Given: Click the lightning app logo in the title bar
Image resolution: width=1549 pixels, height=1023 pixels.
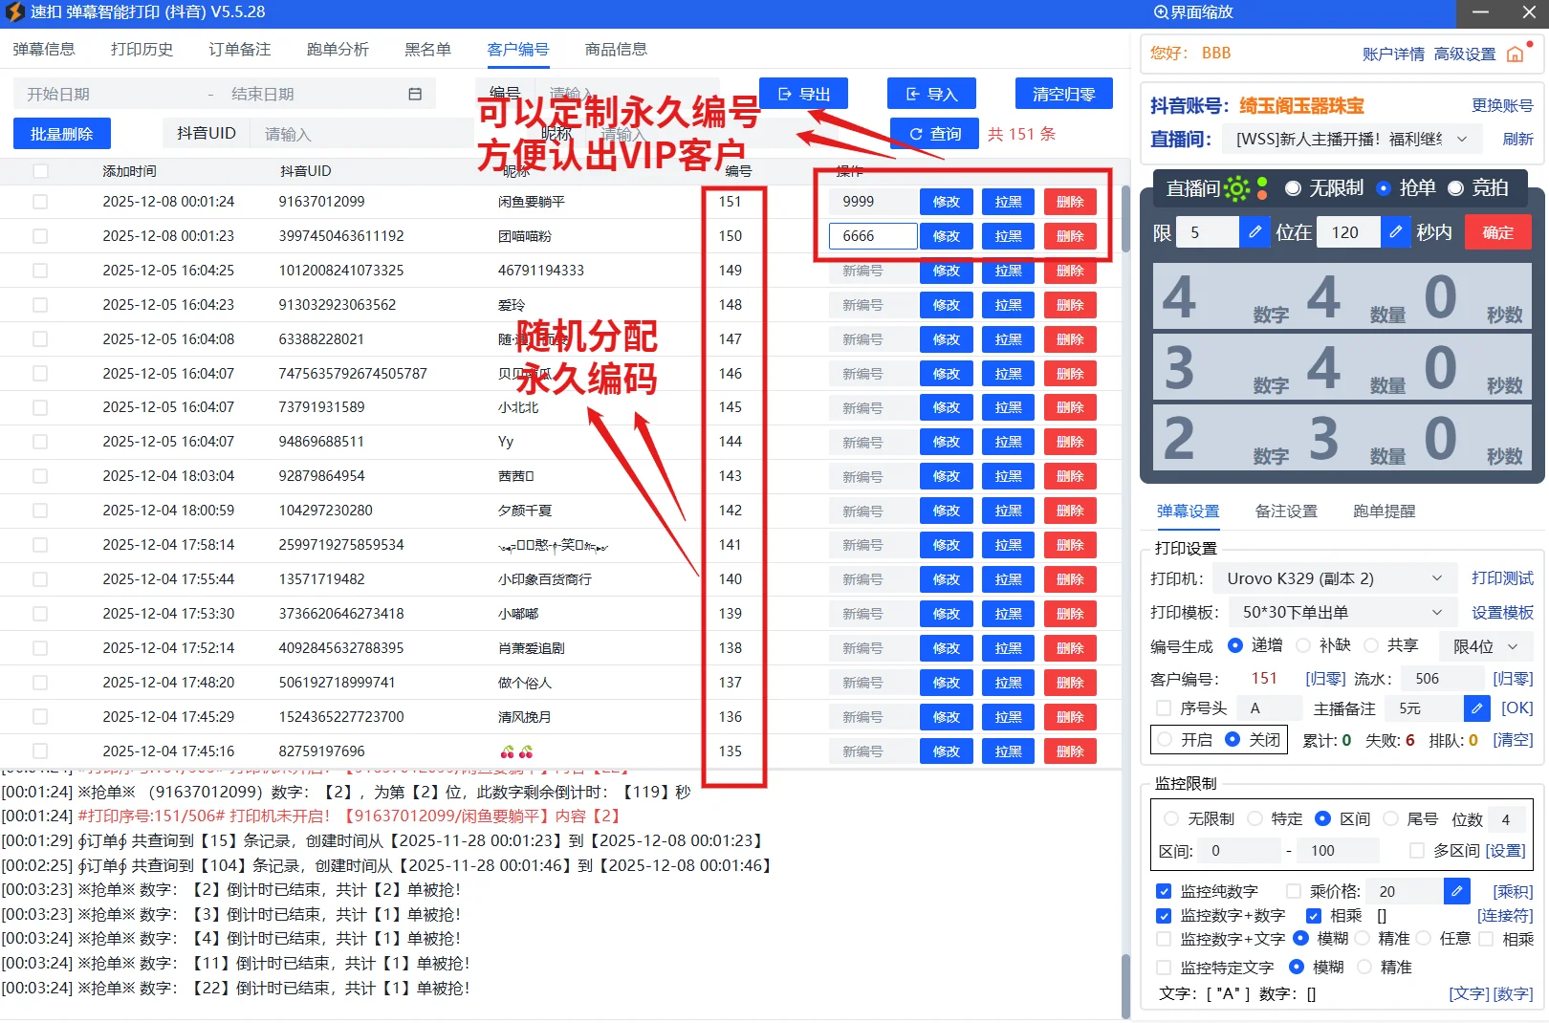Looking at the screenshot, I should pyautogui.click(x=15, y=12).
